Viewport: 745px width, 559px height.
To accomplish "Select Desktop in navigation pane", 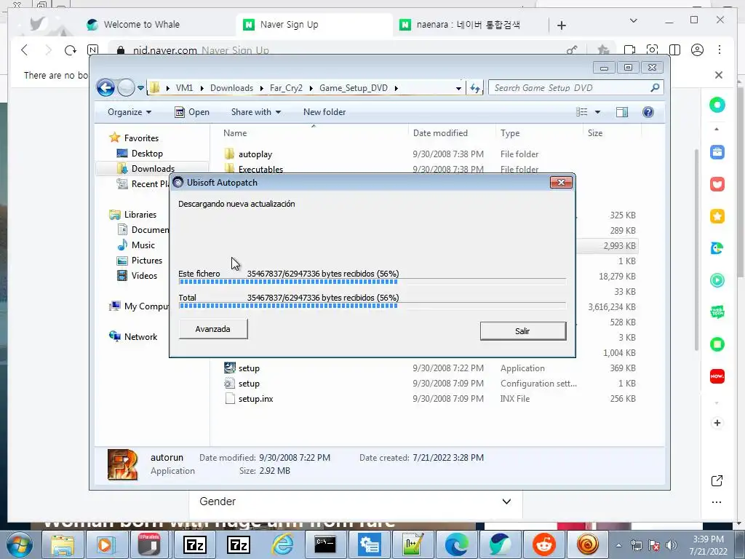I will [147, 153].
